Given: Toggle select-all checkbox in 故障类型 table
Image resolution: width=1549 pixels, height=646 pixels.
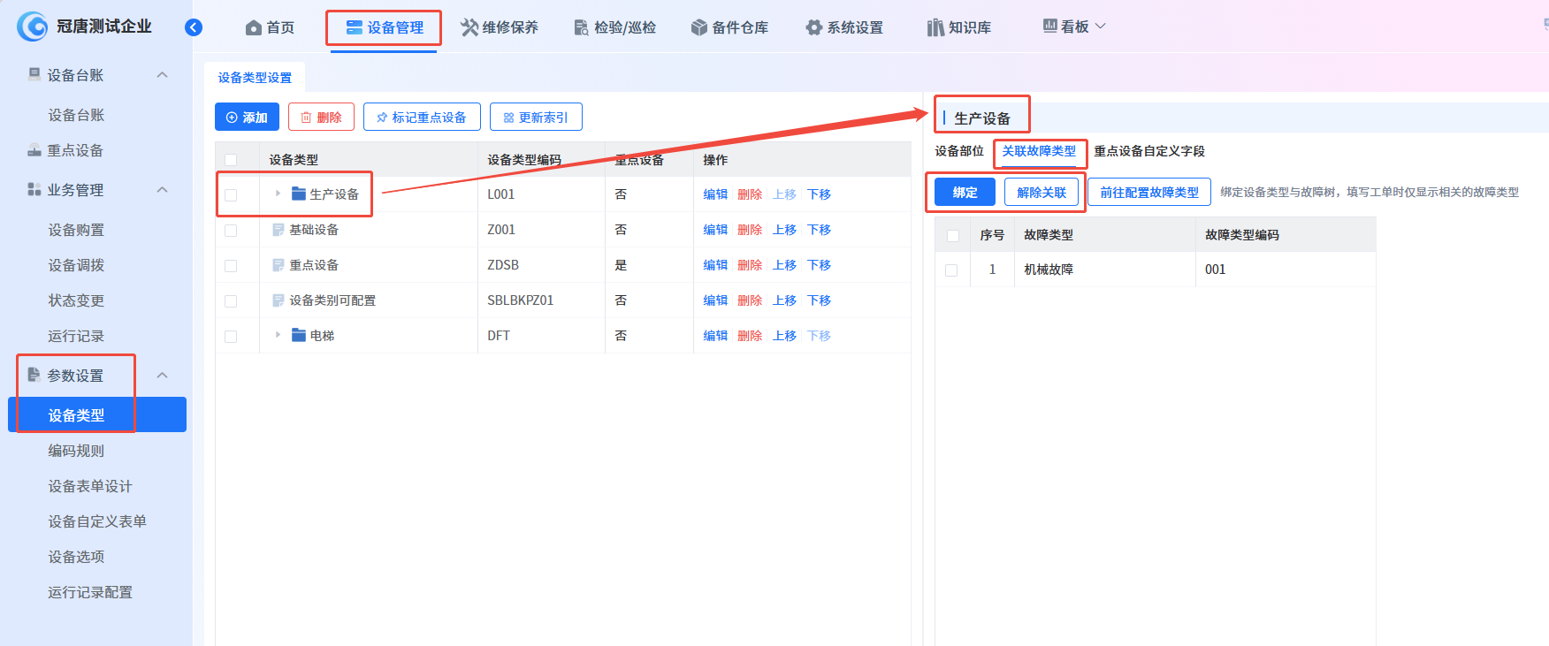Looking at the screenshot, I should pyautogui.click(x=953, y=236).
